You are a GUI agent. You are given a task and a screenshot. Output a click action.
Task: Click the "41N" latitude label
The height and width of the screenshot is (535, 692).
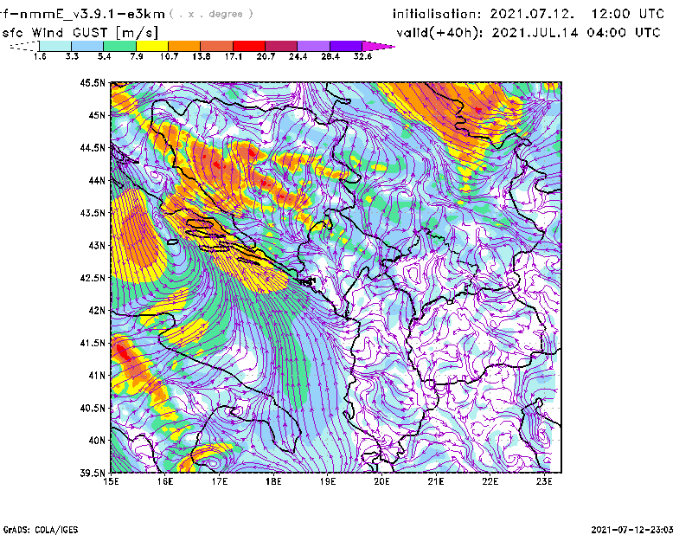(x=97, y=376)
